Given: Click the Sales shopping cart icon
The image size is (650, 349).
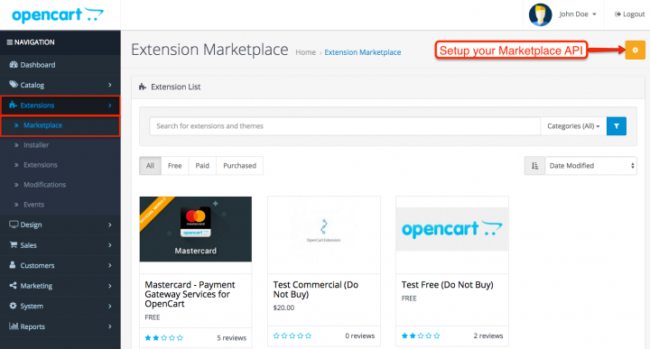Looking at the screenshot, I should pyautogui.click(x=14, y=244).
